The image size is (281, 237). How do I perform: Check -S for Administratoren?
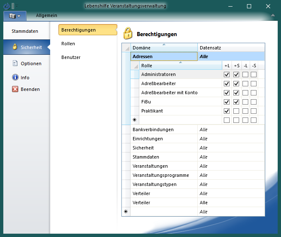[254, 74]
